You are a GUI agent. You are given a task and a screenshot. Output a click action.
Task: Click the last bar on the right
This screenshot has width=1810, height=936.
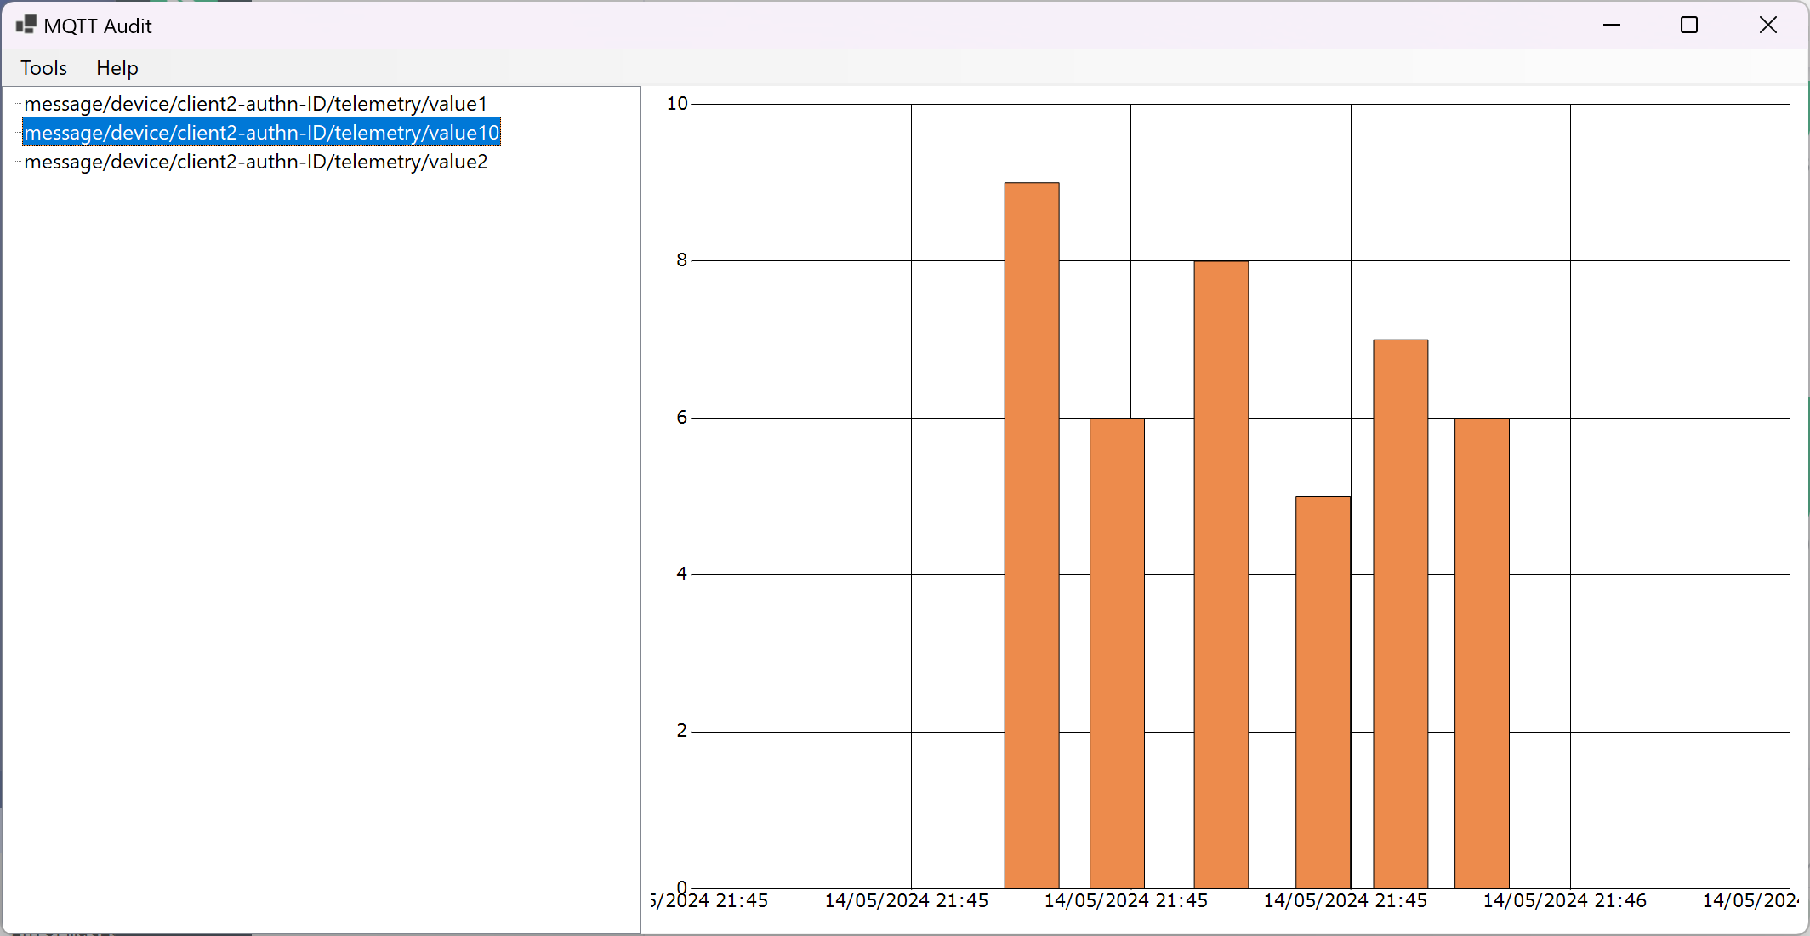1481,653
